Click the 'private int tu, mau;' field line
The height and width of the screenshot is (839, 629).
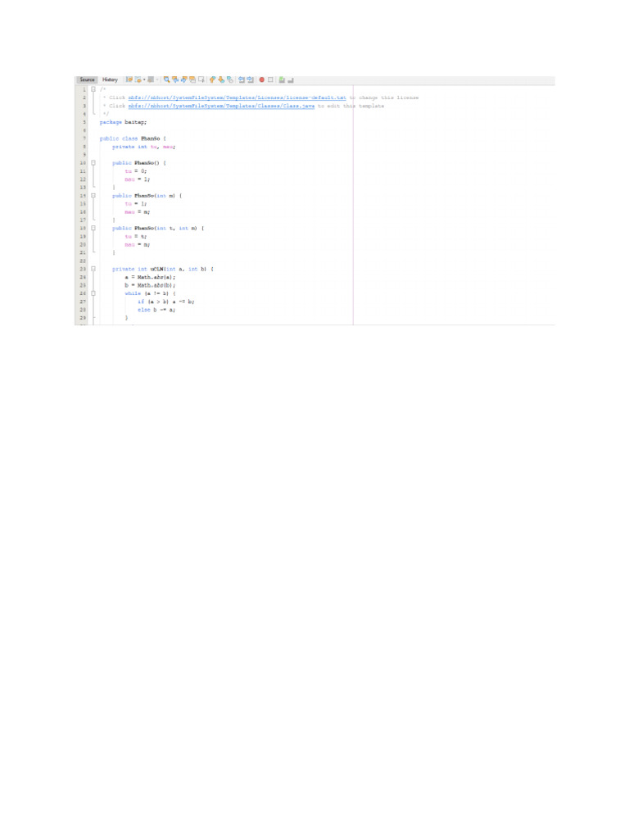(143, 147)
